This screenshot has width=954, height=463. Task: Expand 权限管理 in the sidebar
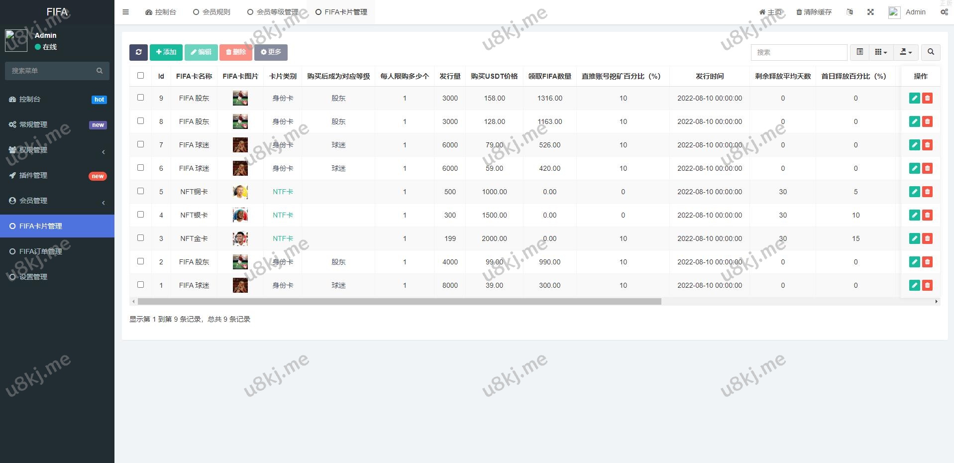point(57,150)
